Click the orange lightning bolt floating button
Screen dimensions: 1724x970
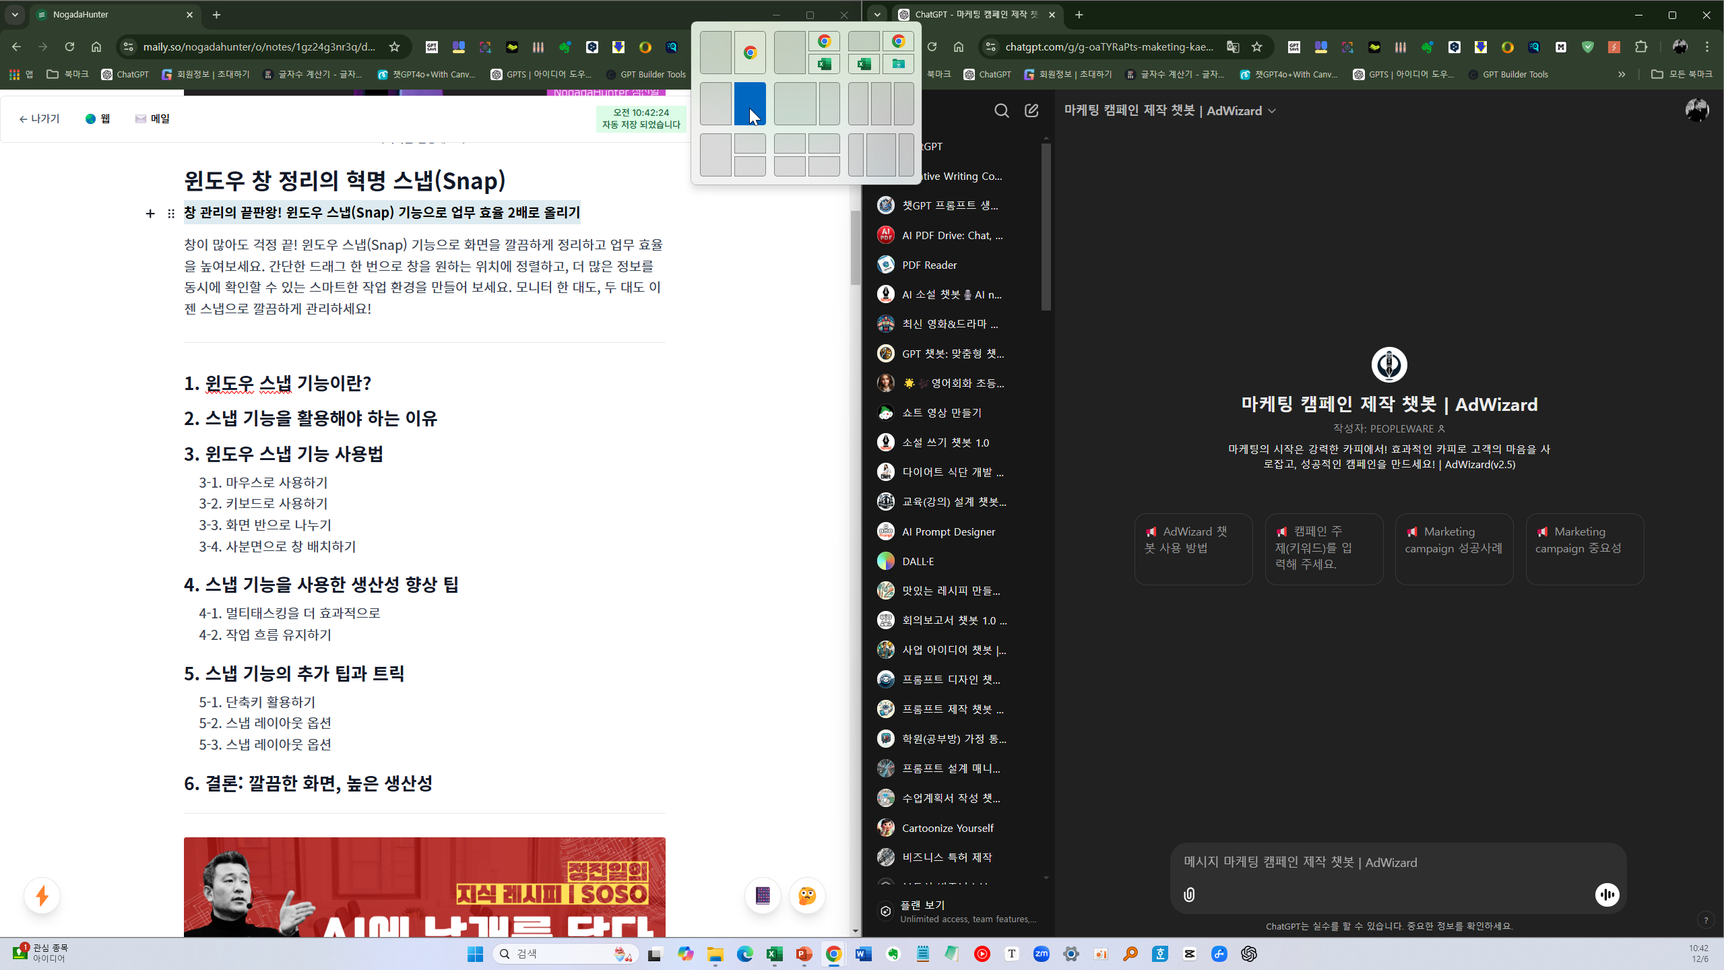(42, 896)
